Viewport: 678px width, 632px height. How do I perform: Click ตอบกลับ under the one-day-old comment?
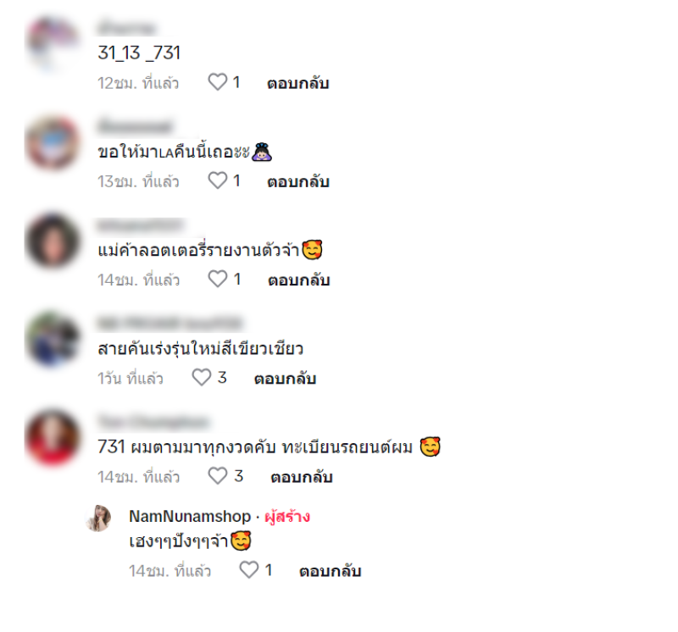pos(285,379)
